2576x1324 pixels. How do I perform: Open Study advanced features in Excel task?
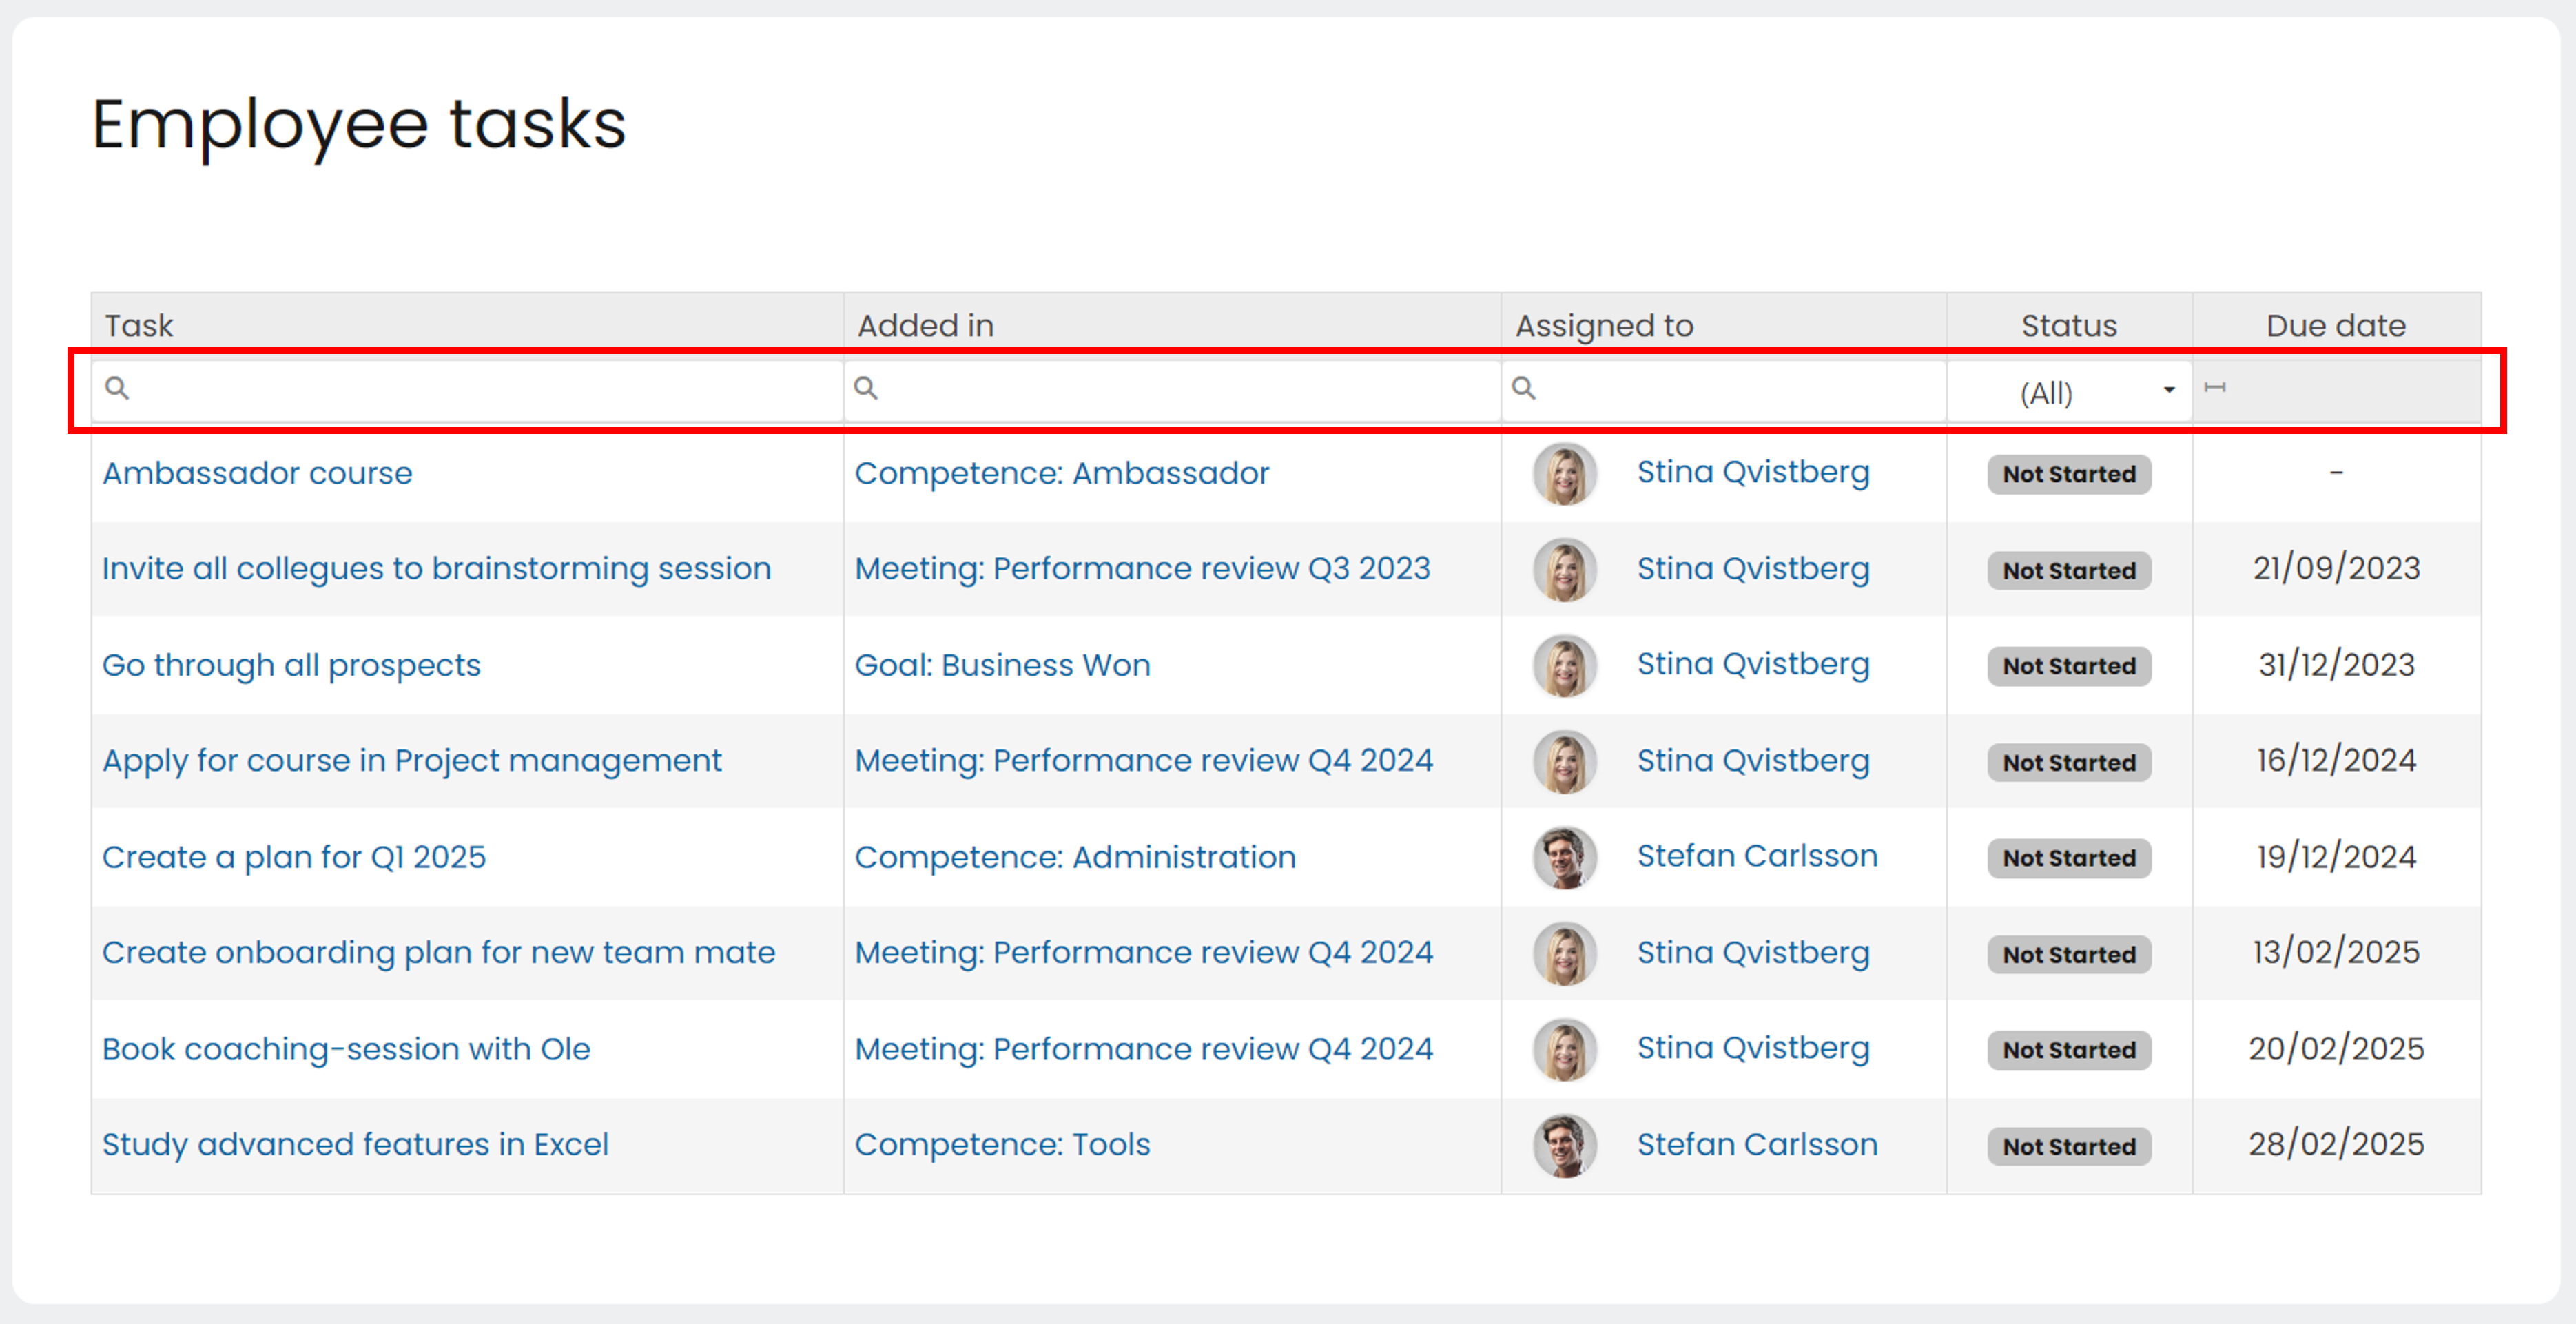pyautogui.click(x=355, y=1144)
